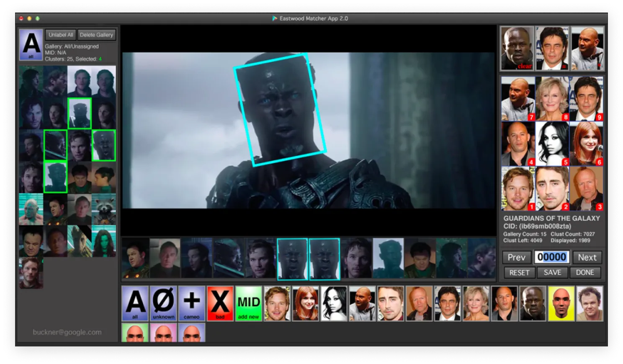Click the 'Gallery: All/Unassigned' text
The height and width of the screenshot is (364, 623).
(x=72, y=46)
